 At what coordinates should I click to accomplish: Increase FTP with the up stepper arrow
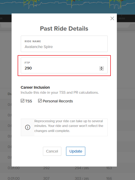click(x=102, y=67)
